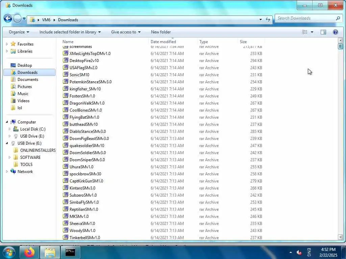Screen dimensions: 346x259
Task: Select Music in navigation pane
Action: click(x=23, y=94)
